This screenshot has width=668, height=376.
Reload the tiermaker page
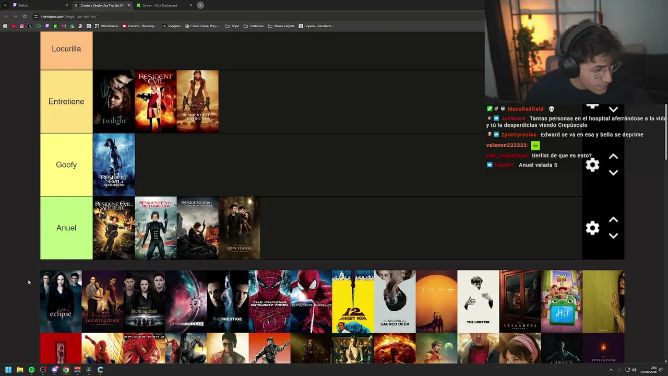tap(25, 16)
